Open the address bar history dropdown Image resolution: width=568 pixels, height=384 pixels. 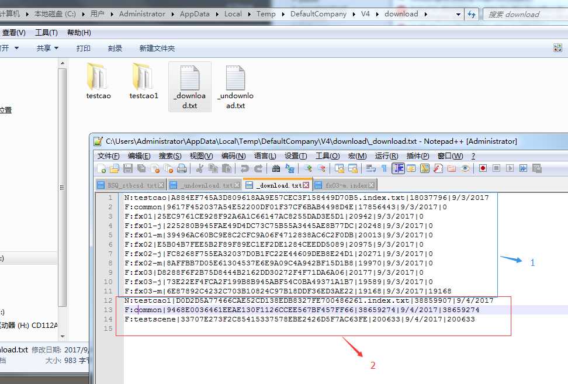[458, 14]
